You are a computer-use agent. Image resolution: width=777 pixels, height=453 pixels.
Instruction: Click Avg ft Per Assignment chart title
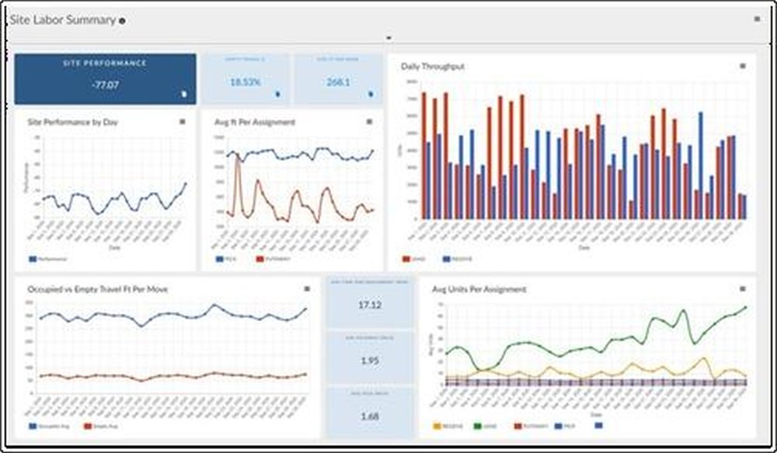click(255, 122)
